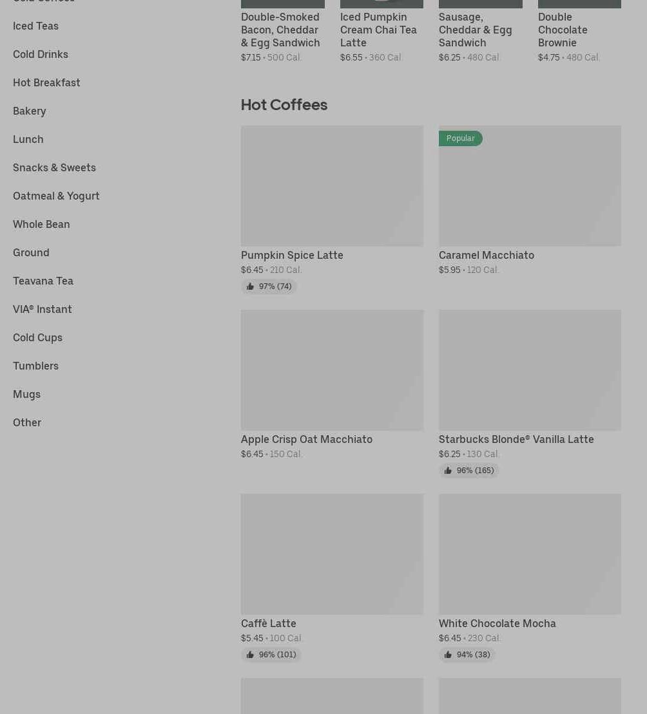Select Teavana Tea in the sidebar

pyautogui.click(x=43, y=281)
